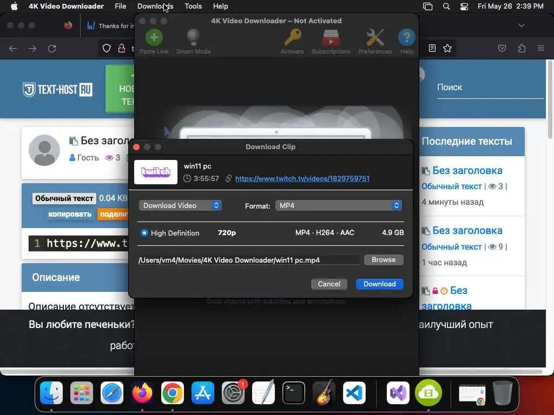The height and width of the screenshot is (415, 554).
Task: Open 4K Video Downloader green Dock icon
Action: point(428,393)
